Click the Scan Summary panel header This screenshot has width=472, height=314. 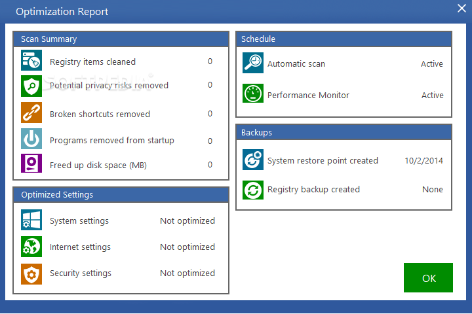pyautogui.click(x=121, y=39)
